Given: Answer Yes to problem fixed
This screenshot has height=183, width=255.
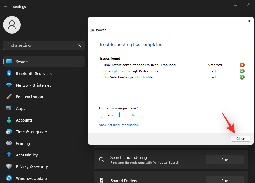Looking at the screenshot, I should (110, 115).
